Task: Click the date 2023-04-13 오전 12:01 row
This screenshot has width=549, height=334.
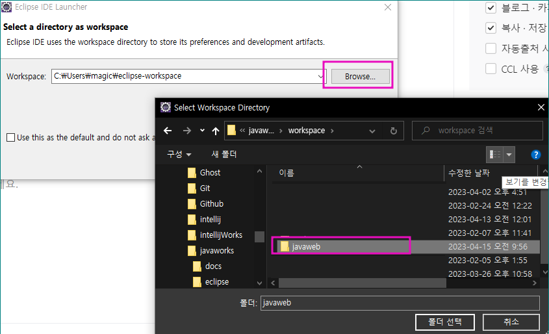Action: click(x=490, y=219)
